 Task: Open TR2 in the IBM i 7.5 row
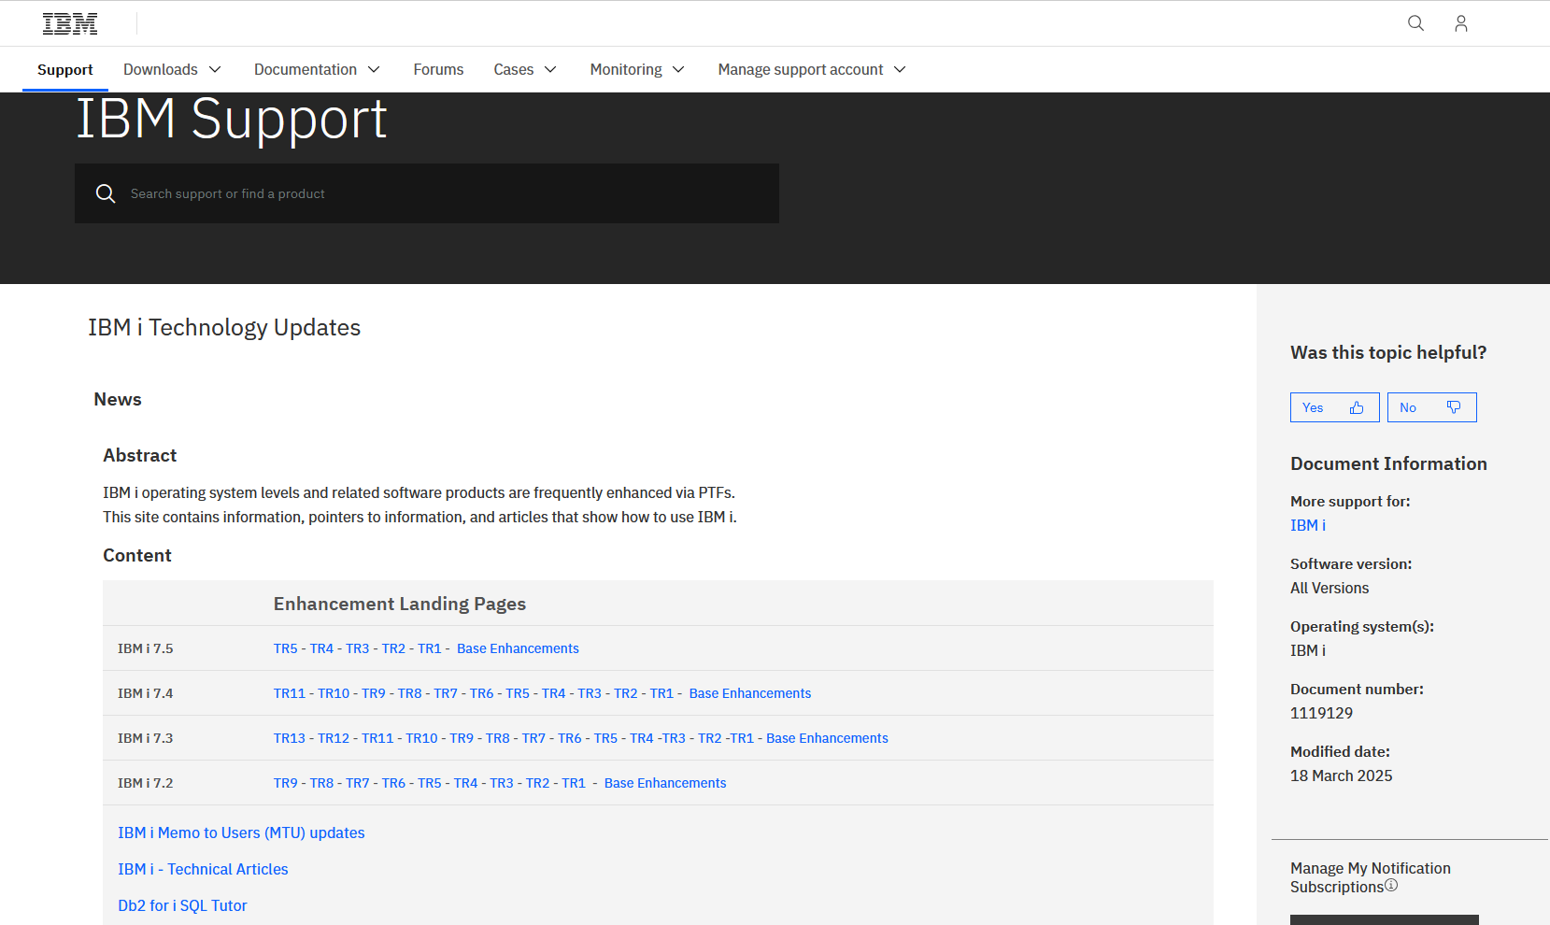pyautogui.click(x=393, y=648)
